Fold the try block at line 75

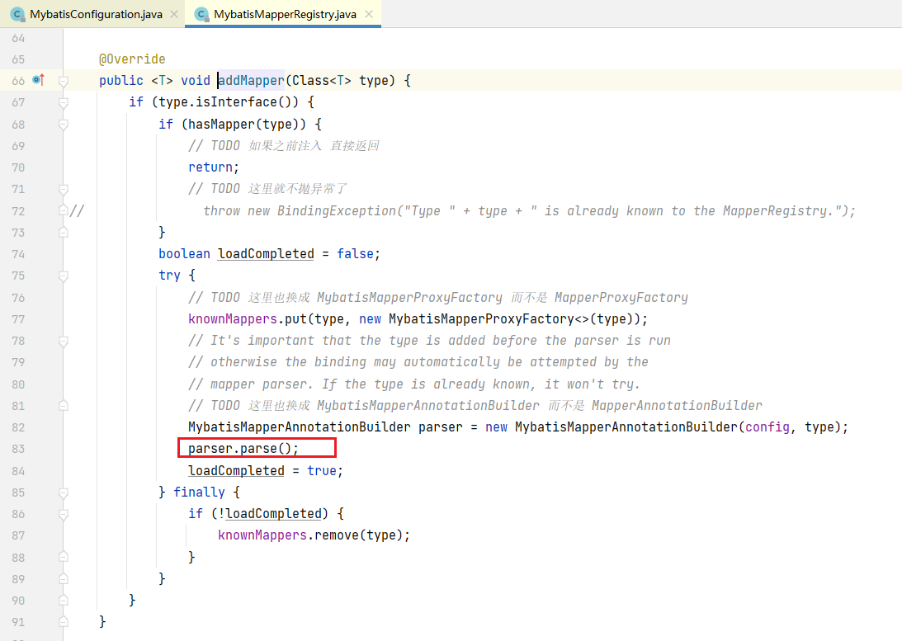tap(63, 276)
